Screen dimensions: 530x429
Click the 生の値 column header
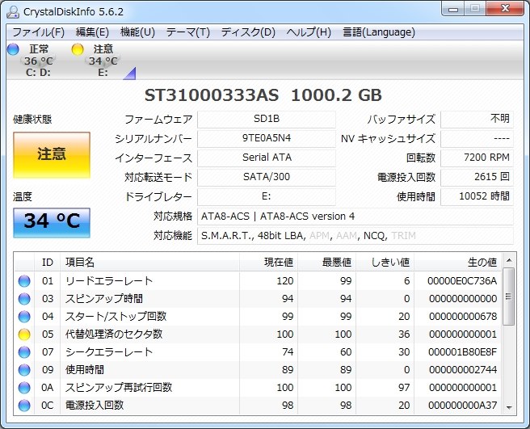[x=458, y=263]
